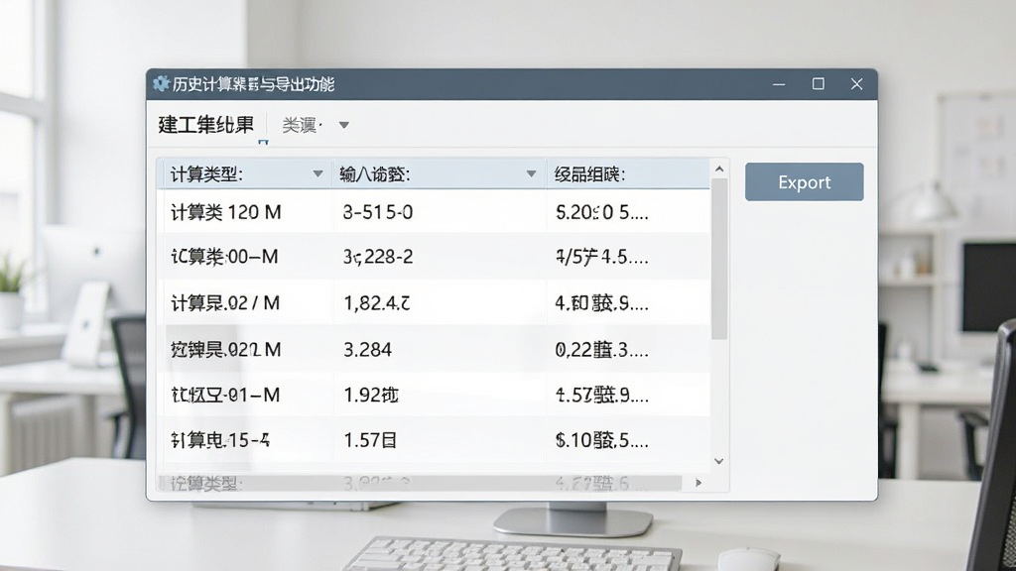Click the horizontal scrollbar thumb below the table
This screenshot has width=1016, height=571.
tap(420, 483)
